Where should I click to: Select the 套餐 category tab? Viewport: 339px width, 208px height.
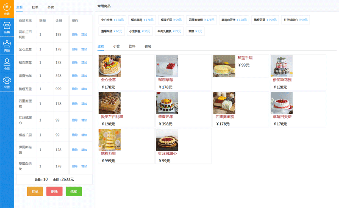[148, 46]
